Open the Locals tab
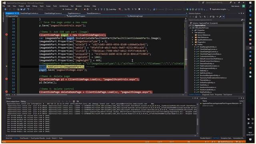 point(48,138)
